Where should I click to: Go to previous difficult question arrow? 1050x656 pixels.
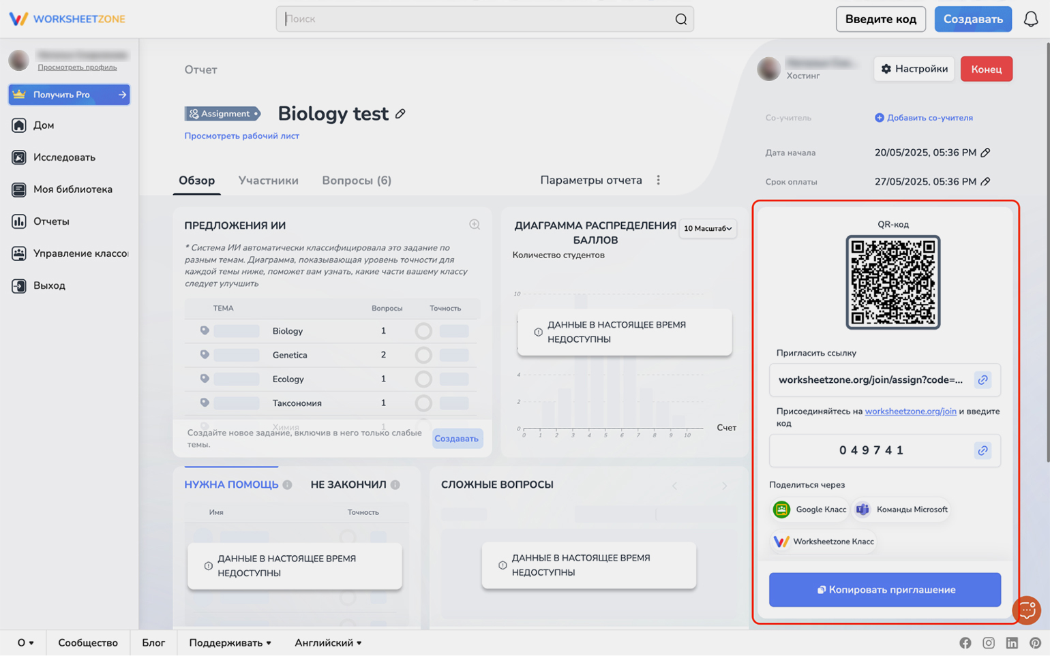(674, 486)
